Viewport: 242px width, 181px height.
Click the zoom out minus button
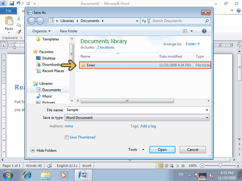(202, 166)
